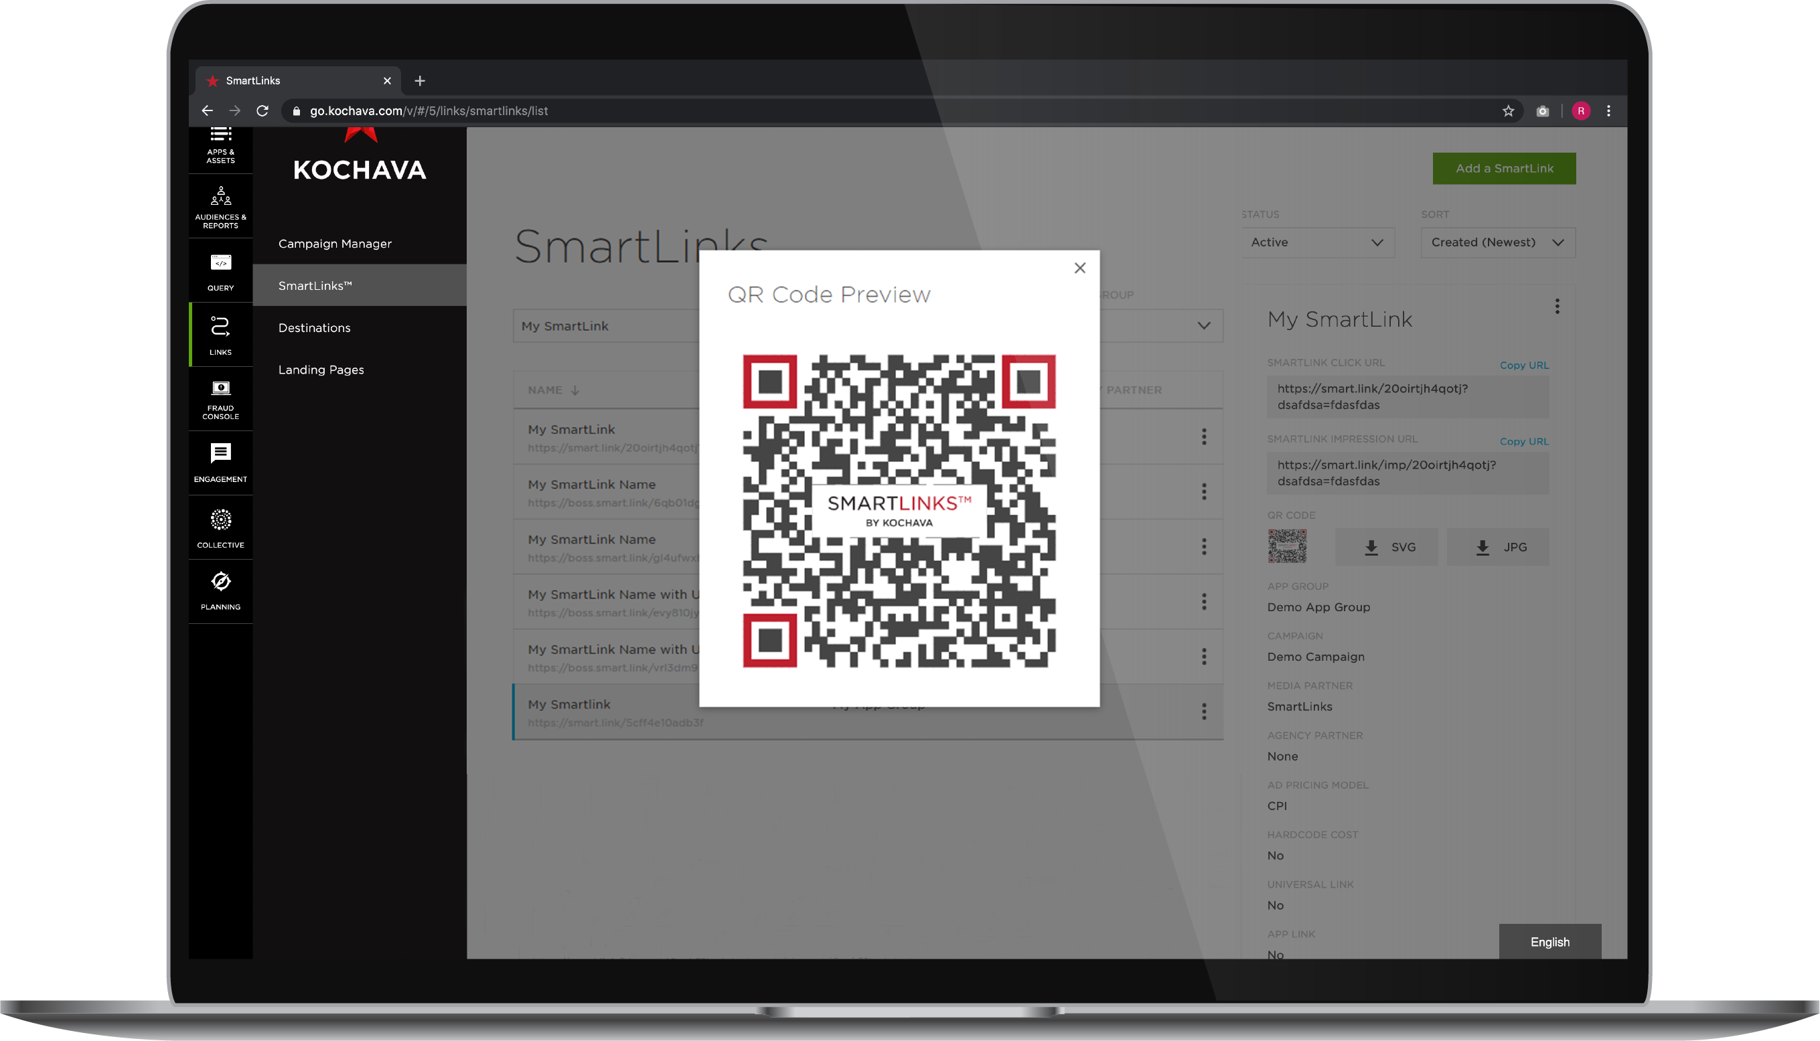This screenshot has width=1820, height=1041.
Task: Reload the page in browser
Action: pos(262,111)
